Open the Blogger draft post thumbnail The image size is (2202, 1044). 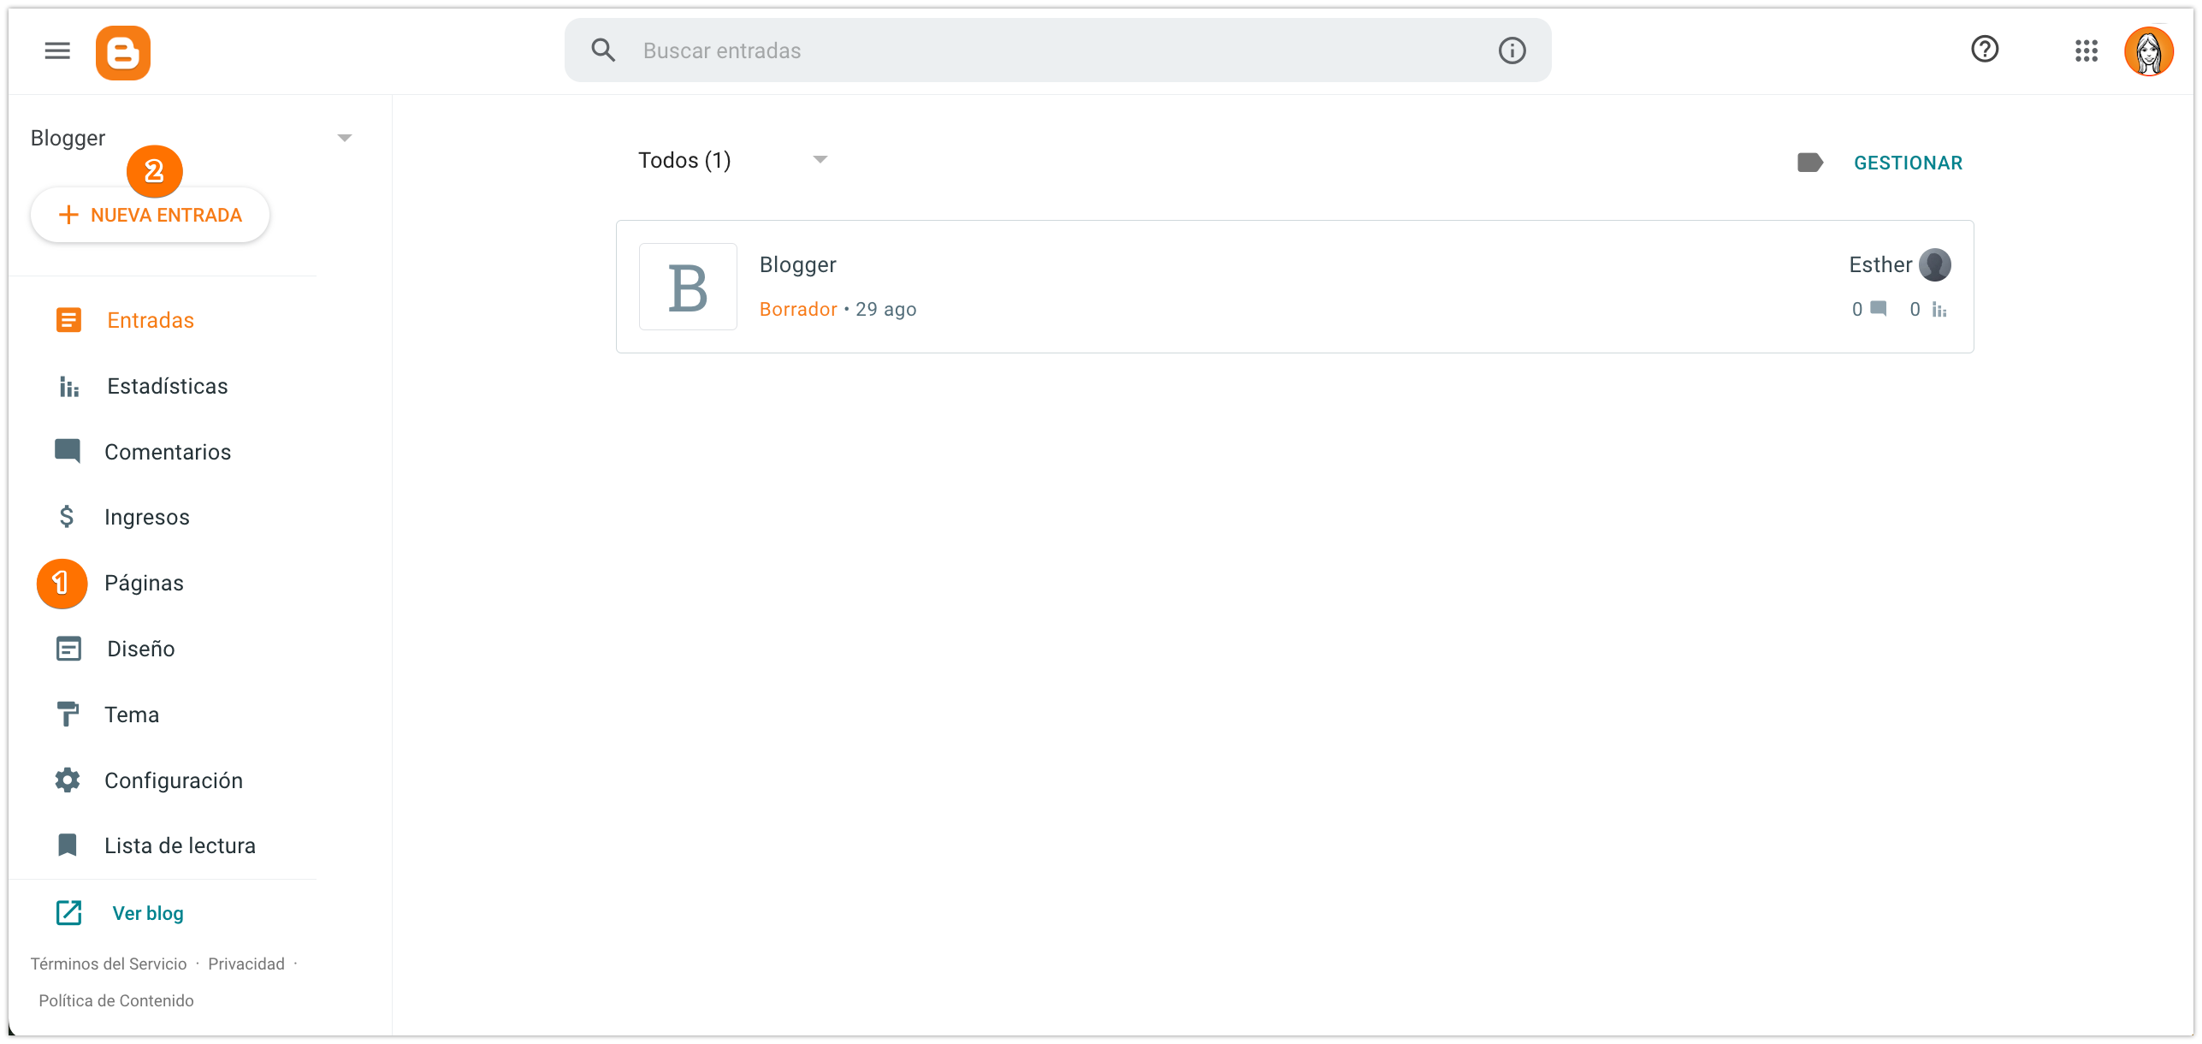(x=688, y=287)
